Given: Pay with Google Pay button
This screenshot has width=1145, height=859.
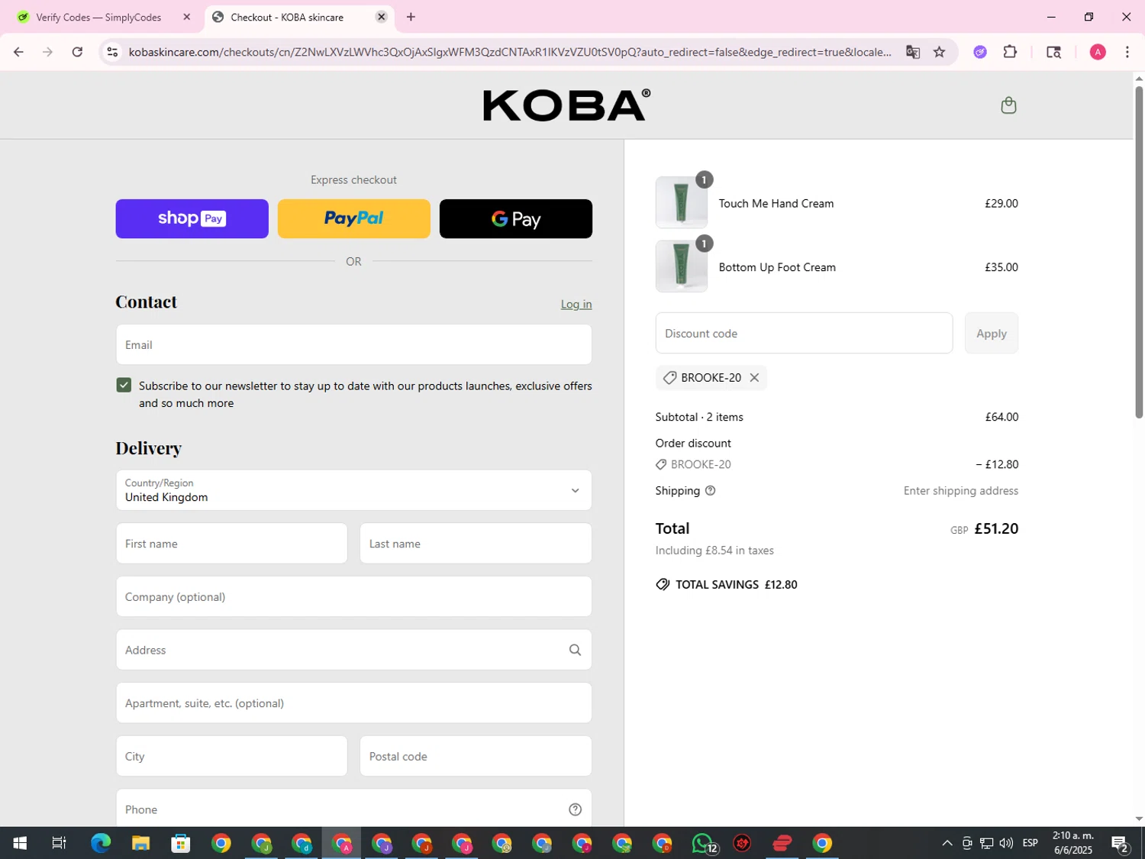Looking at the screenshot, I should click(x=515, y=218).
